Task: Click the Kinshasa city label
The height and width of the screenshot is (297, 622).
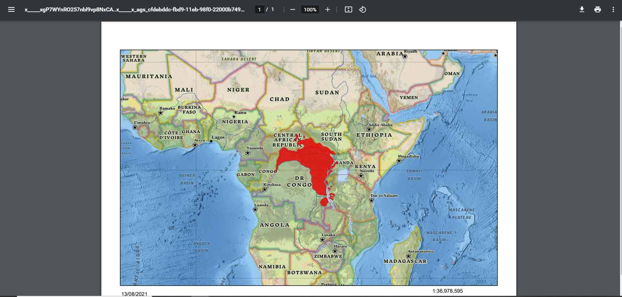Action: tap(272, 185)
